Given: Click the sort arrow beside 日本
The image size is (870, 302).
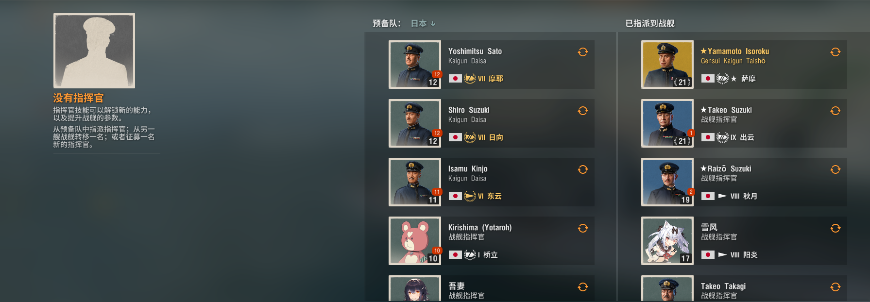Looking at the screenshot, I should (433, 23).
